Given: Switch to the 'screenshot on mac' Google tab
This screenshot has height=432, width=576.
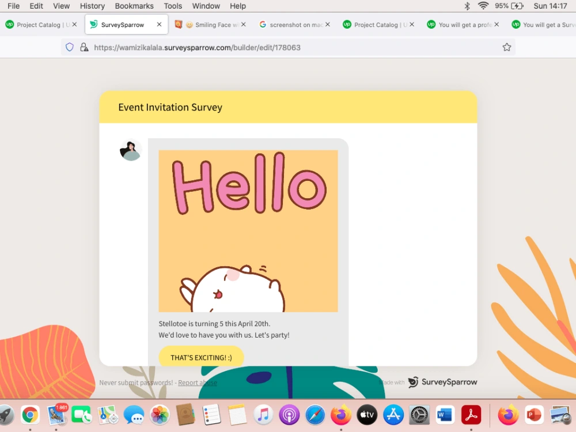Looking at the screenshot, I should (295, 25).
